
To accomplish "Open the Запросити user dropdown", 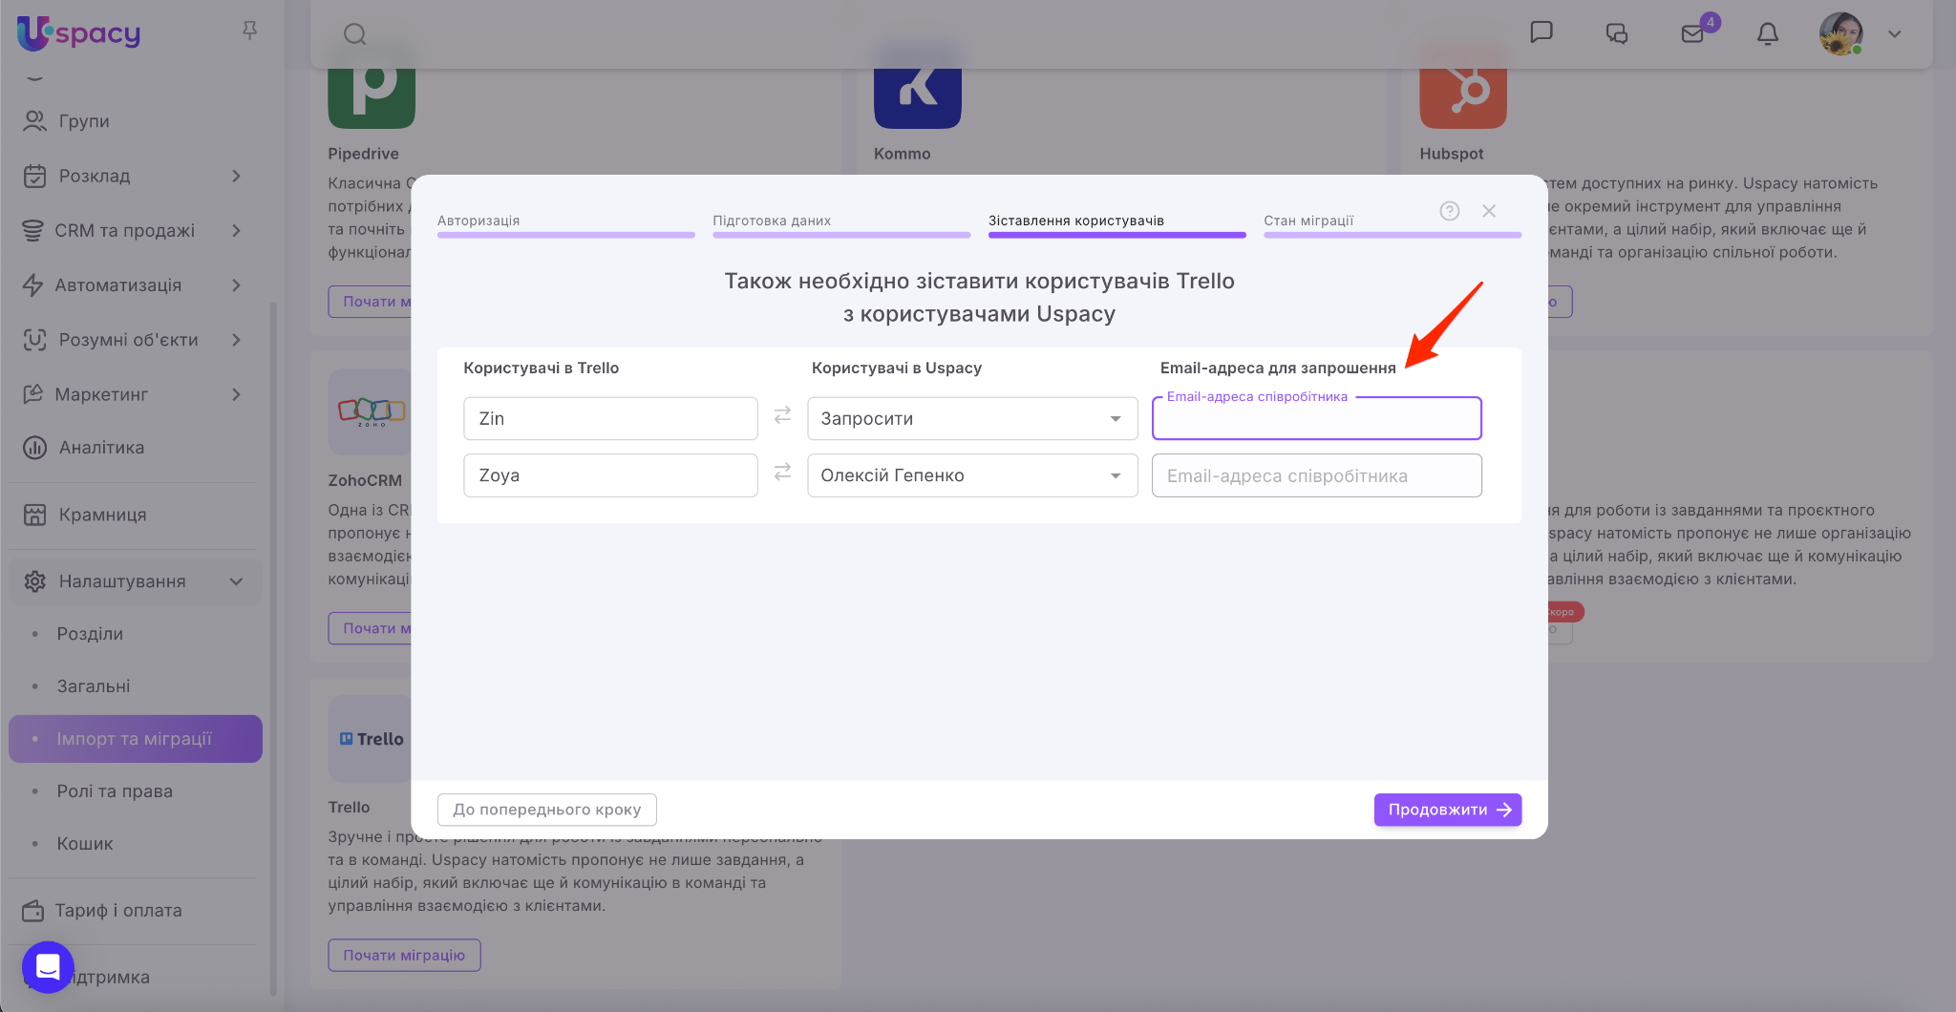I will pyautogui.click(x=972, y=419).
